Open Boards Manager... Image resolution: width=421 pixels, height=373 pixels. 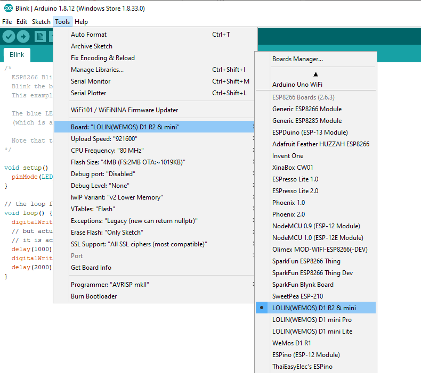(297, 59)
